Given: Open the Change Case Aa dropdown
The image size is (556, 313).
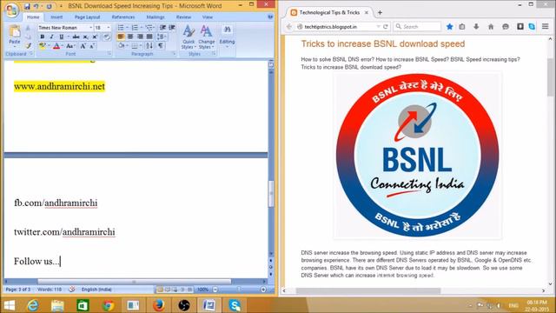Looking at the screenshot, I should [70, 46].
